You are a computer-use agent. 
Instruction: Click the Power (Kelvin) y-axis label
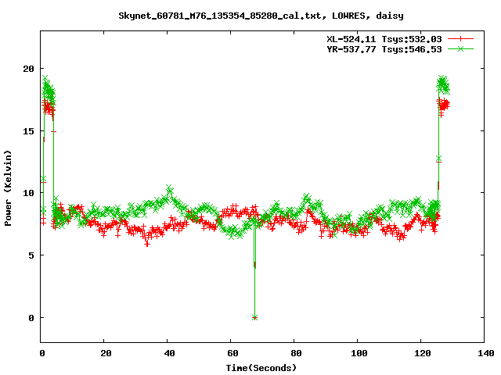[8, 188]
